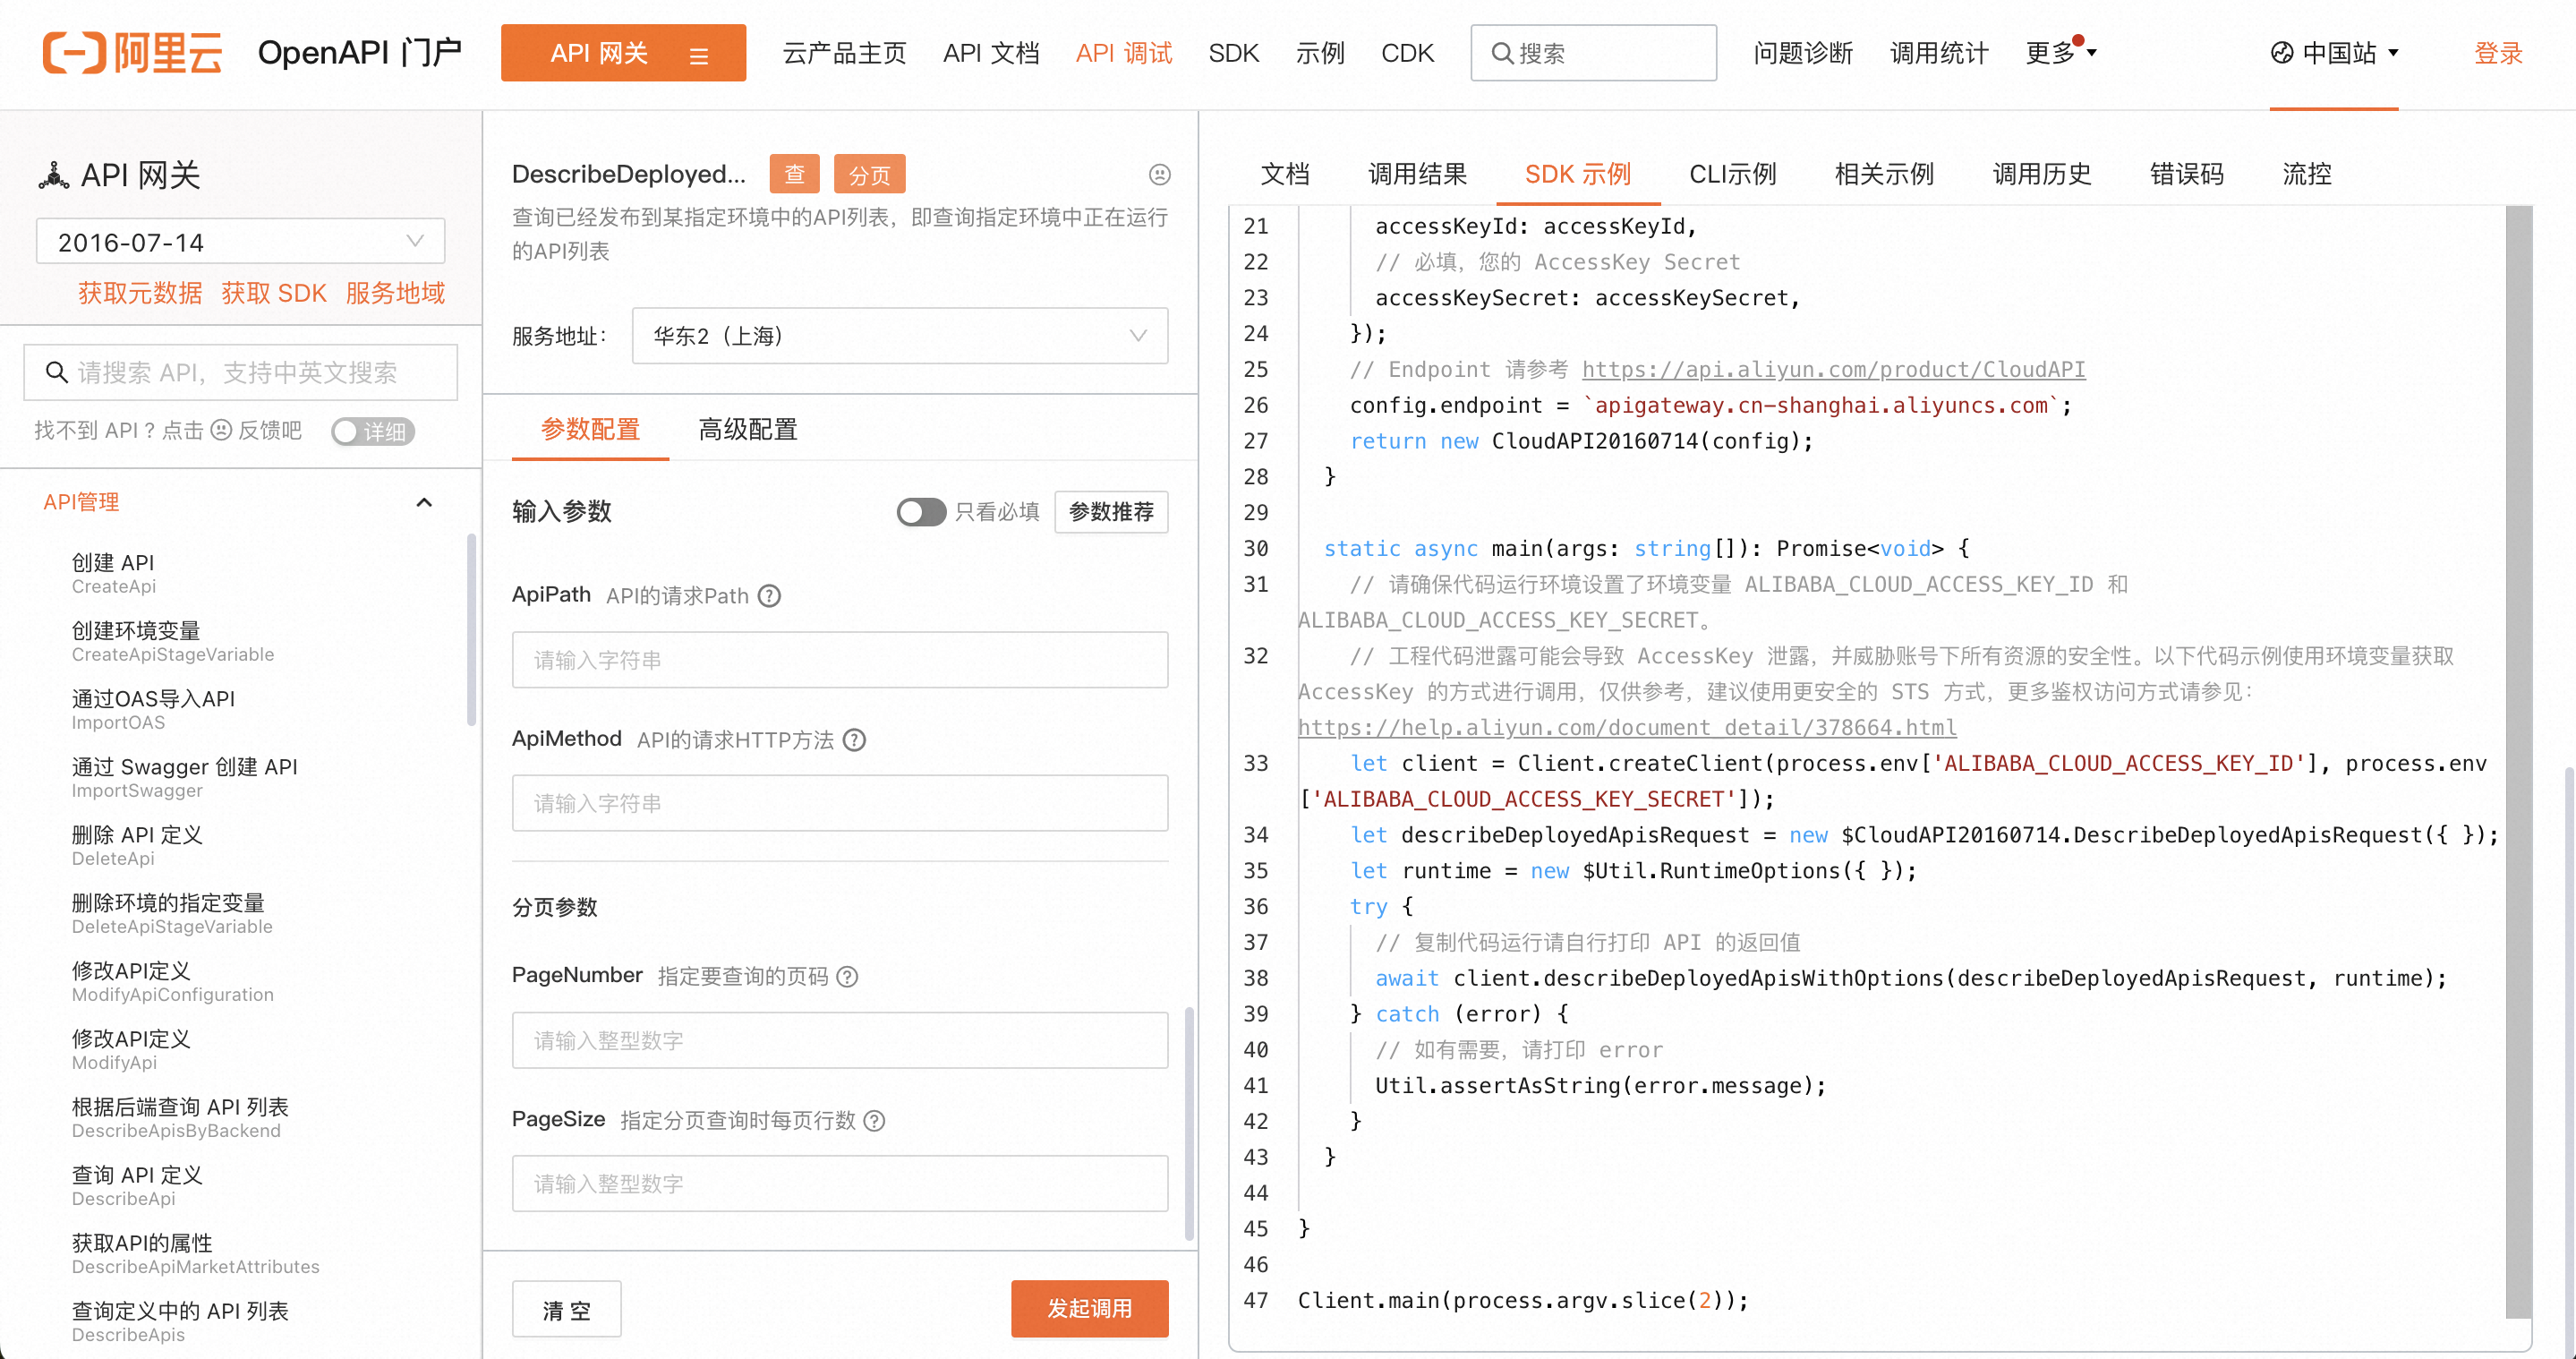Click the orange API 网关 product button
This screenshot has height=1359, width=2576.
pos(623,53)
